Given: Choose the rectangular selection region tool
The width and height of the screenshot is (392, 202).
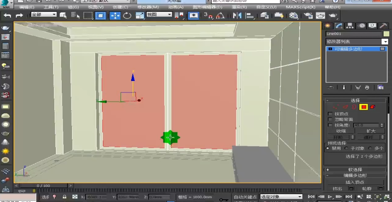Looking at the screenshot, I should [88, 16].
